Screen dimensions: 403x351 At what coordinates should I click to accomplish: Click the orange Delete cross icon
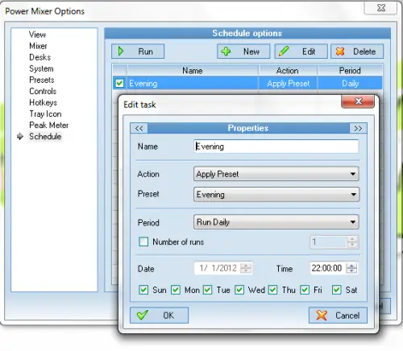pyautogui.click(x=340, y=52)
